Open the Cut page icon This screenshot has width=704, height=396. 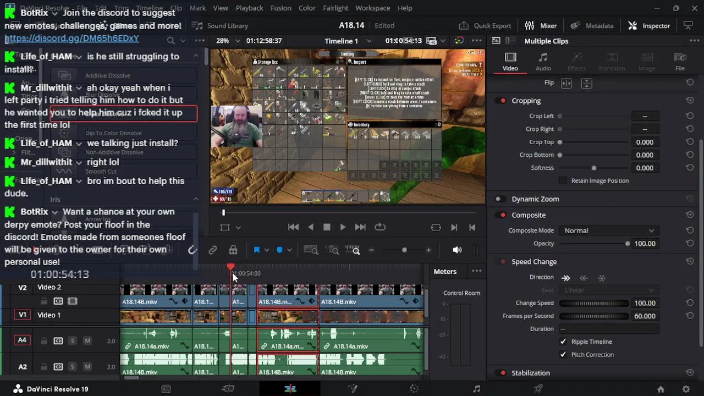pos(228,389)
